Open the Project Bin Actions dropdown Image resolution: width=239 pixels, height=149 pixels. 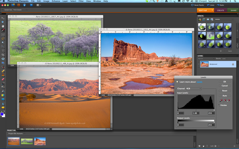click(x=17, y=133)
